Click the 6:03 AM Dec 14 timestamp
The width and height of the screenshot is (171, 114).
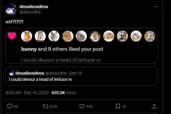(27, 93)
